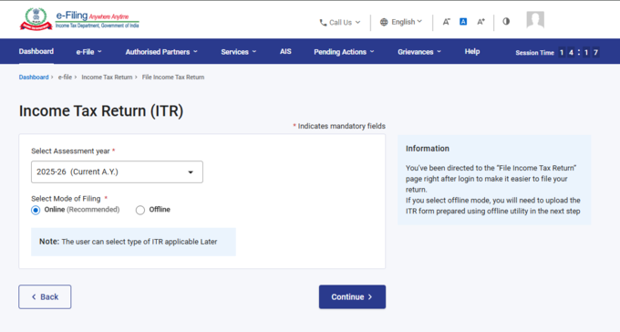The height and width of the screenshot is (332, 620).
Task: Click the globe language icon
Action: tap(384, 22)
